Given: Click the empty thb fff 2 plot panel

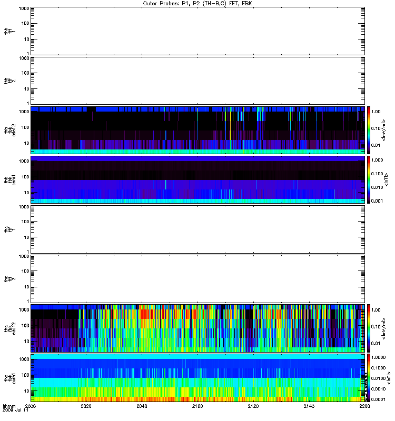Looking at the screenshot, I should [198, 81].
